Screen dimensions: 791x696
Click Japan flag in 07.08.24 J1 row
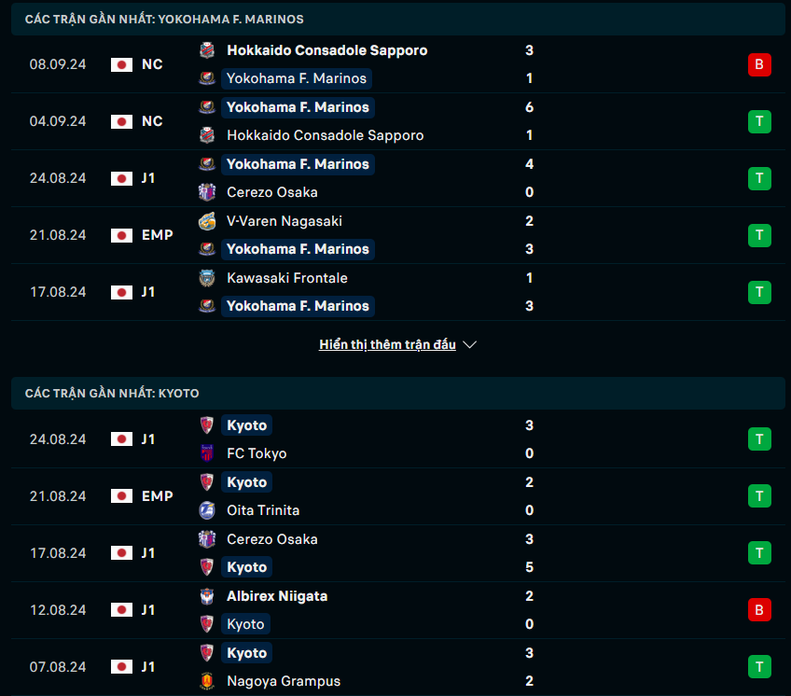(x=121, y=667)
